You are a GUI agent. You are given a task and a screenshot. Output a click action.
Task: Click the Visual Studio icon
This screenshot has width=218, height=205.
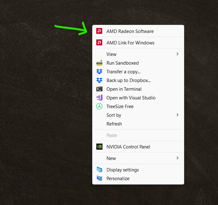(x=99, y=98)
